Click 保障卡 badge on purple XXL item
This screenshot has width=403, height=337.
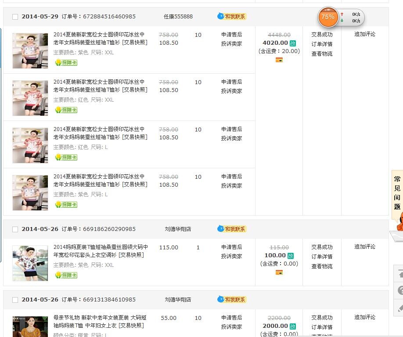(x=66, y=62)
